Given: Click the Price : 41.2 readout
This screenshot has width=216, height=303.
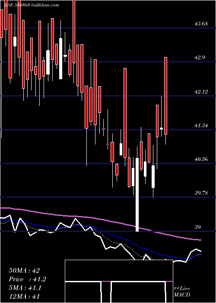Looking at the screenshot, I should click(27, 279).
